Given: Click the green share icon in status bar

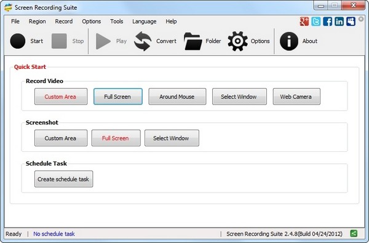Looking at the screenshot, I should [x=354, y=233].
